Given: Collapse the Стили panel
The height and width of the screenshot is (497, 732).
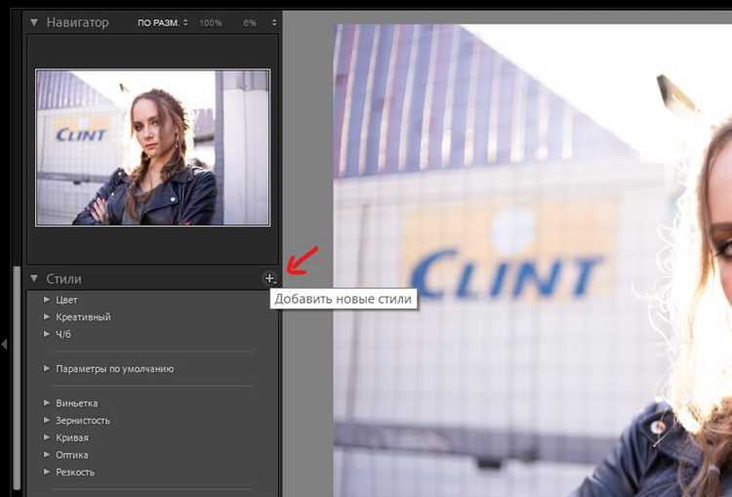Looking at the screenshot, I should click(x=34, y=278).
